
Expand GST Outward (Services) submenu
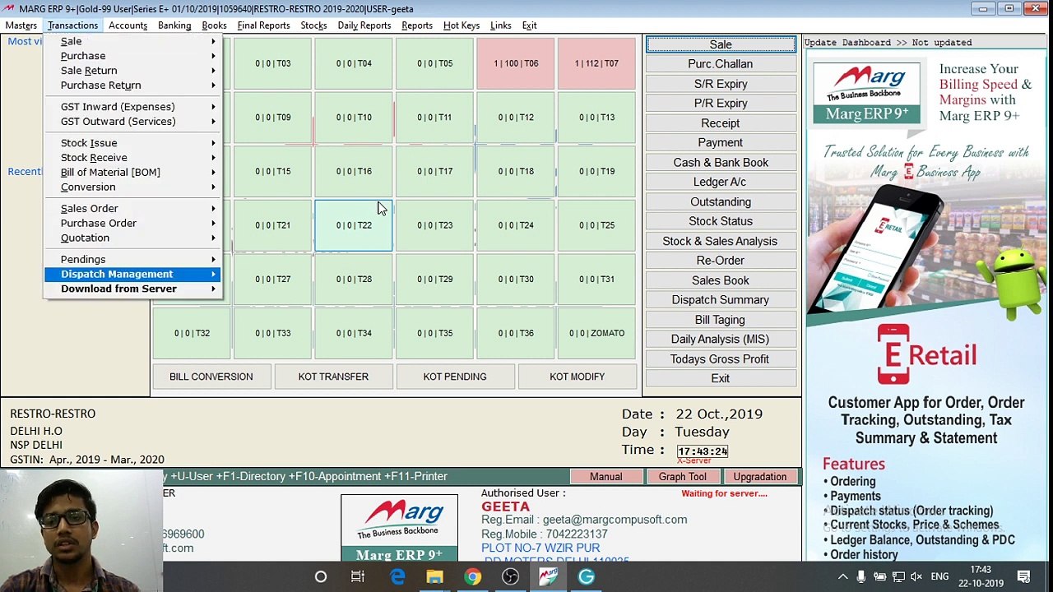point(213,122)
